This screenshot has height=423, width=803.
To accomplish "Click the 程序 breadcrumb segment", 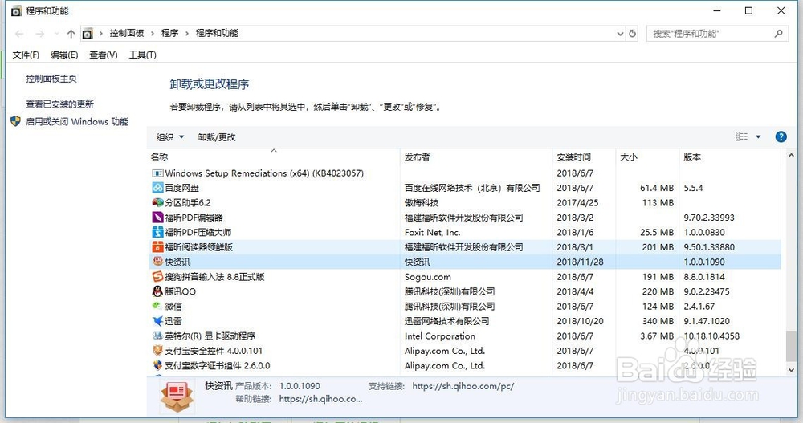I will pos(169,33).
